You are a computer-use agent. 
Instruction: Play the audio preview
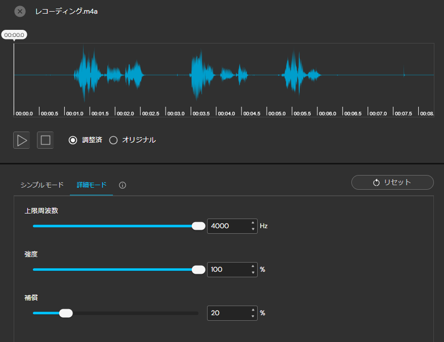click(x=22, y=140)
